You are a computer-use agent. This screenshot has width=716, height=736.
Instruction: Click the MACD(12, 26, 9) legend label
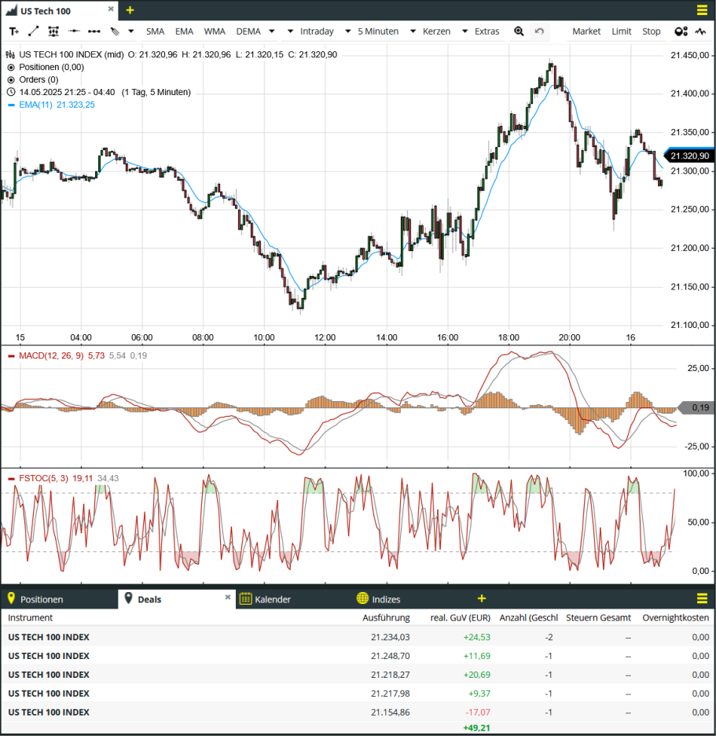[51, 355]
